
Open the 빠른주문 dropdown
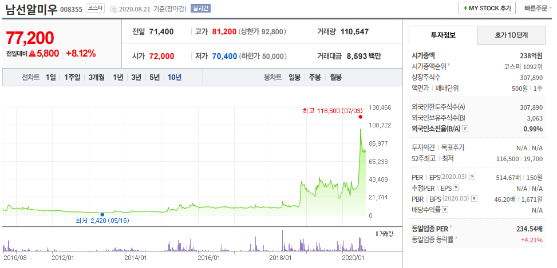538,8
